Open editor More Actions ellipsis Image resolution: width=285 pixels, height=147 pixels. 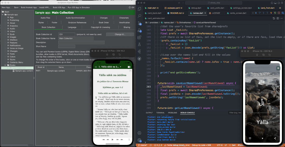pos(282,18)
